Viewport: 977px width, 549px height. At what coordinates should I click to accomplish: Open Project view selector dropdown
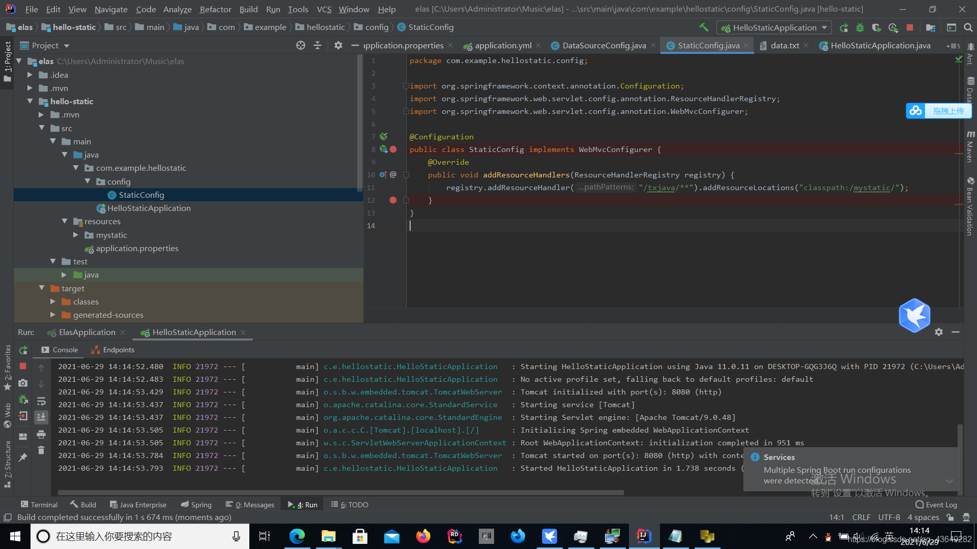(x=45, y=45)
